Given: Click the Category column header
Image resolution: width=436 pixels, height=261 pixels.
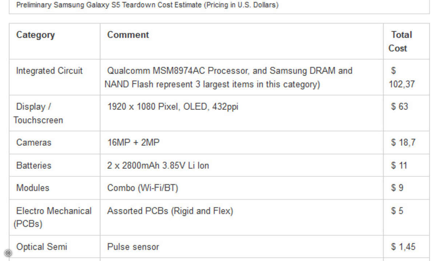Looking at the screenshot, I should [36, 35].
